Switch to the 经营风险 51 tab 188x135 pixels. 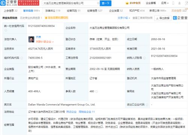[74, 11]
